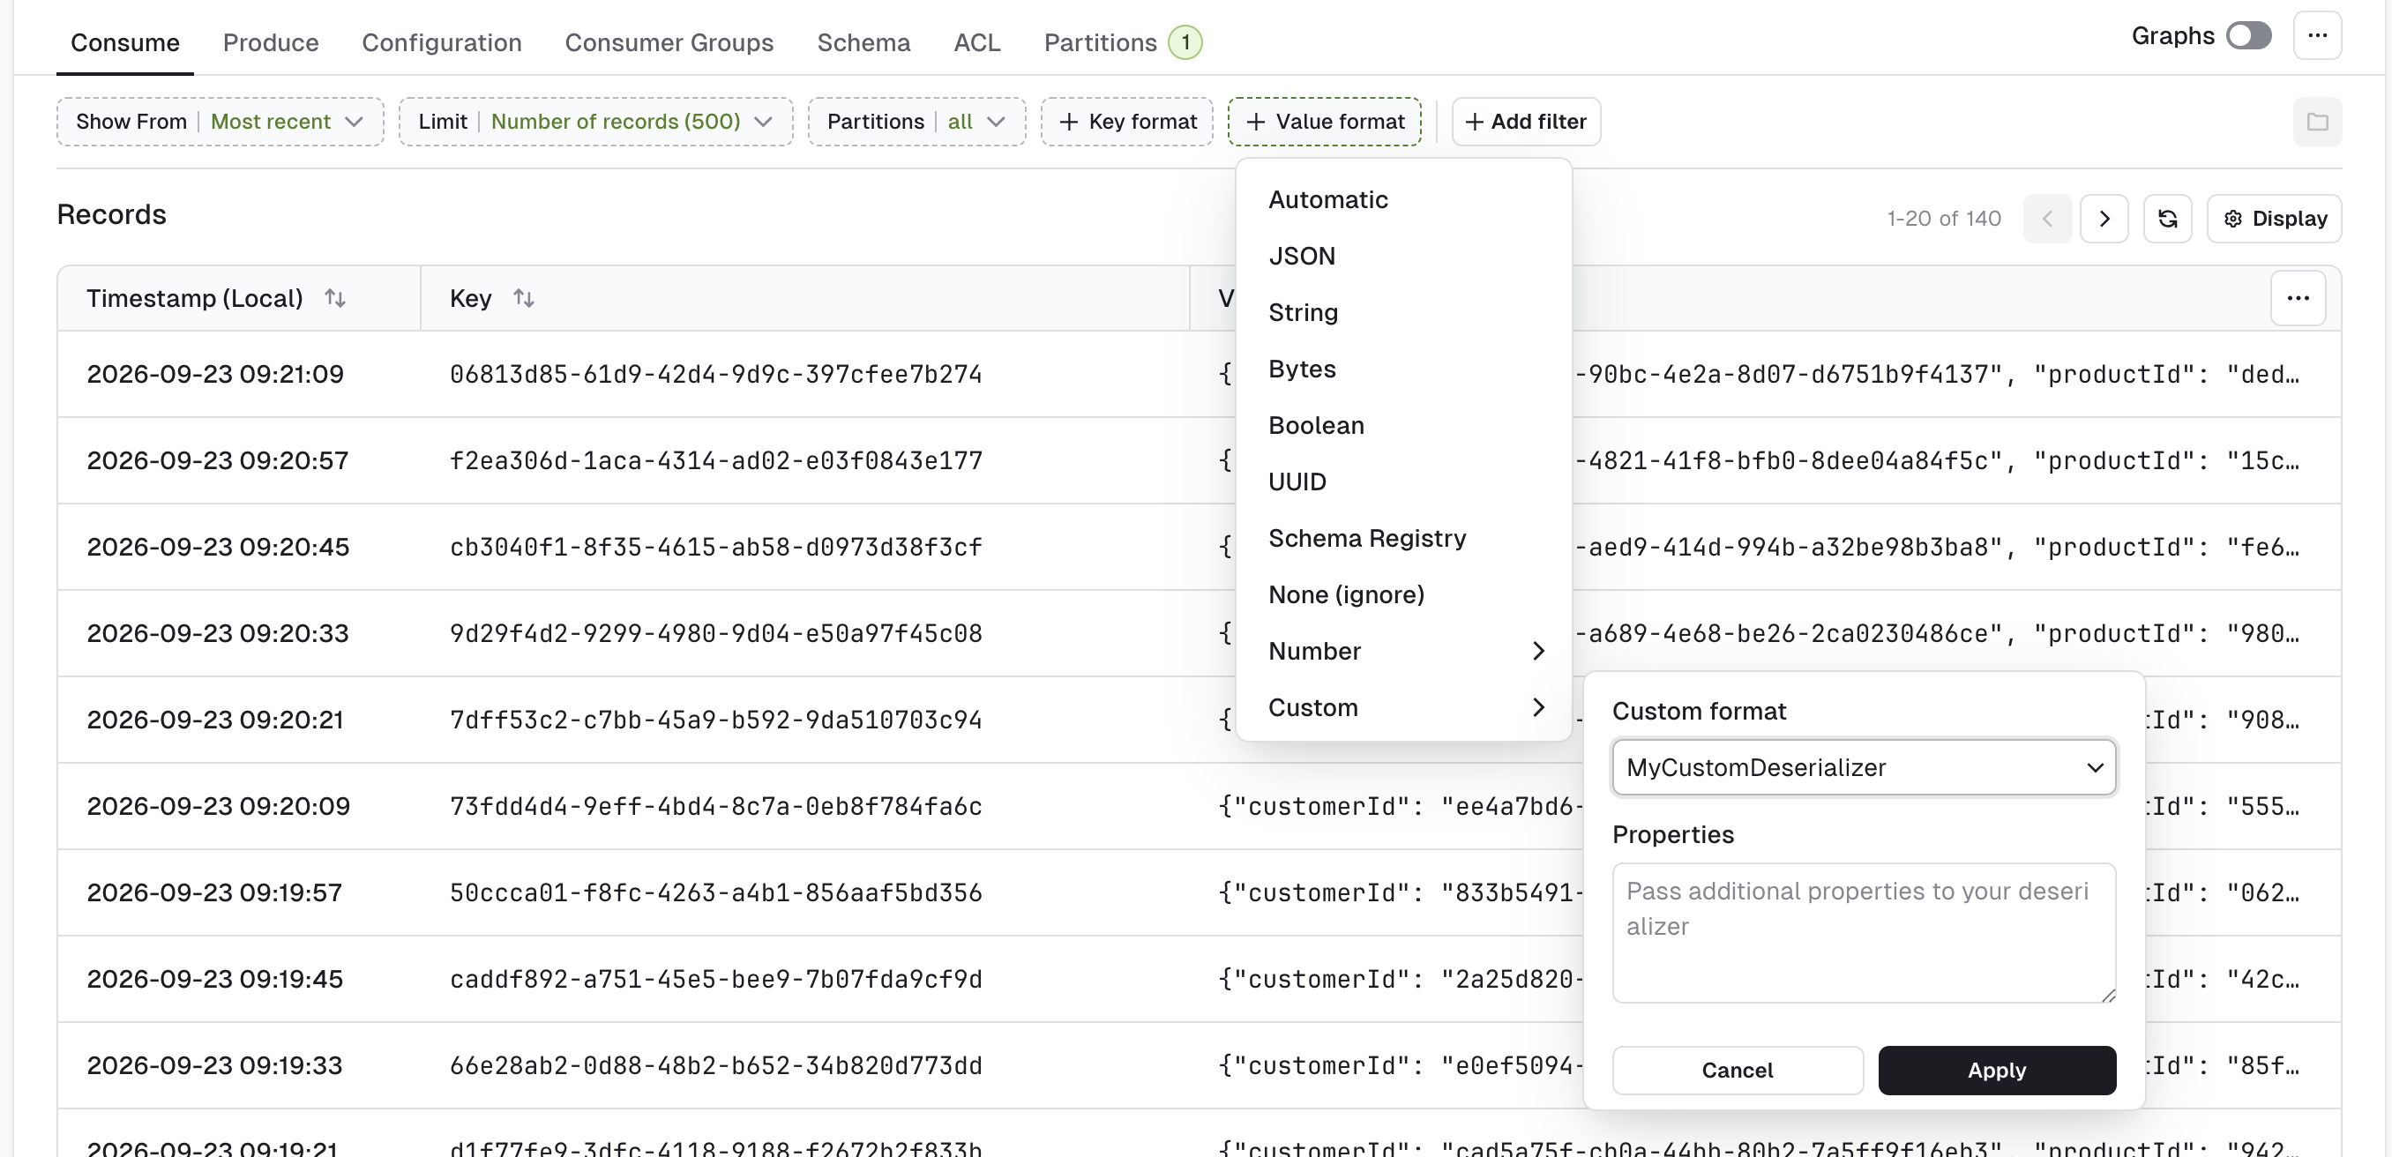Click timestamp 2026-09-23 09:19:45
The image size is (2392, 1157).
[x=214, y=979]
